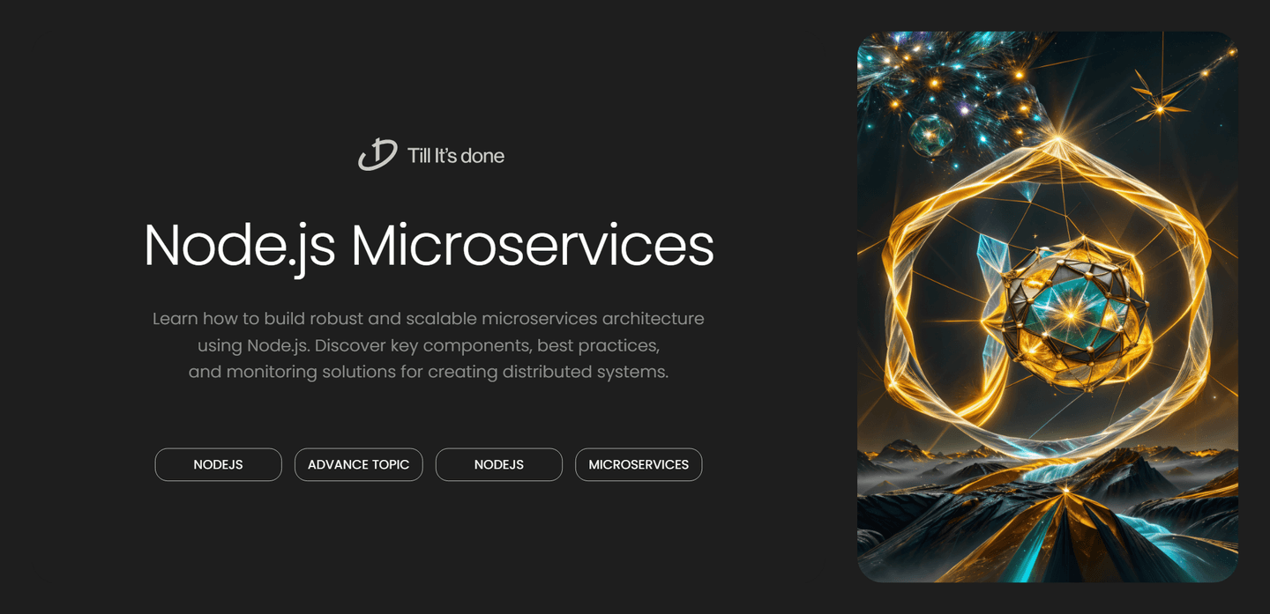Viewport: 1270px width, 614px height.
Task: Click the transparent glass bubble in the artwork
Action: pyautogui.click(x=930, y=134)
